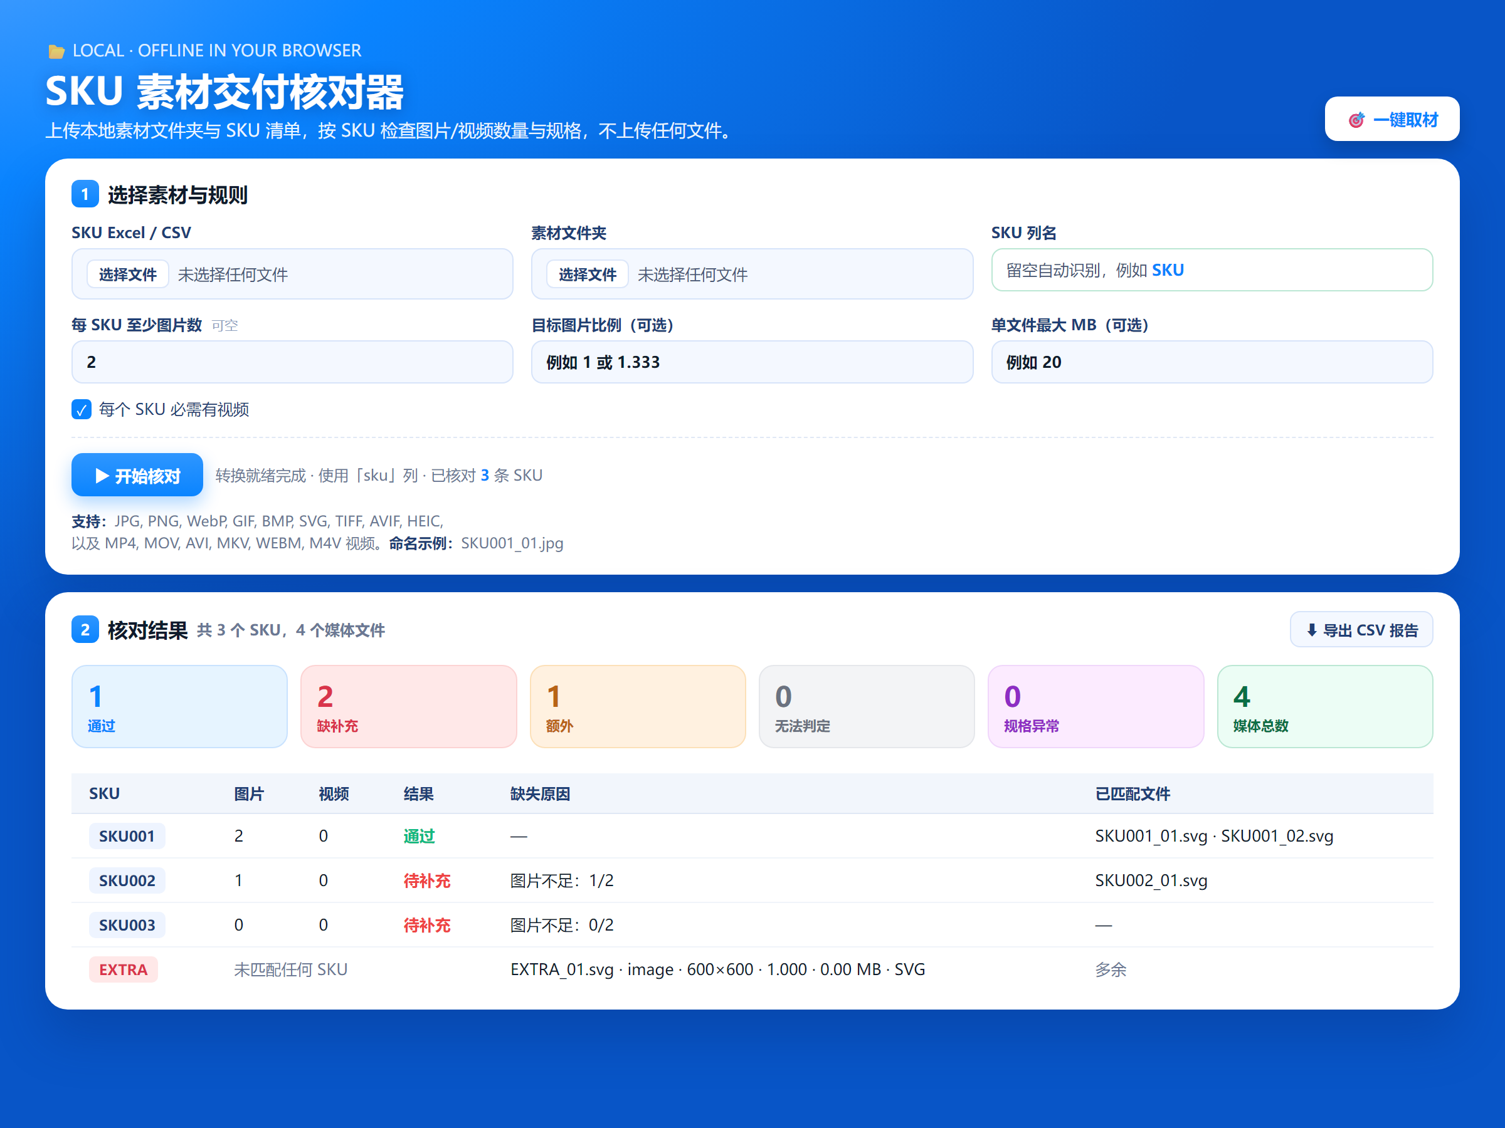Select the 通过 summary card
This screenshot has width=1505, height=1128.
(179, 707)
